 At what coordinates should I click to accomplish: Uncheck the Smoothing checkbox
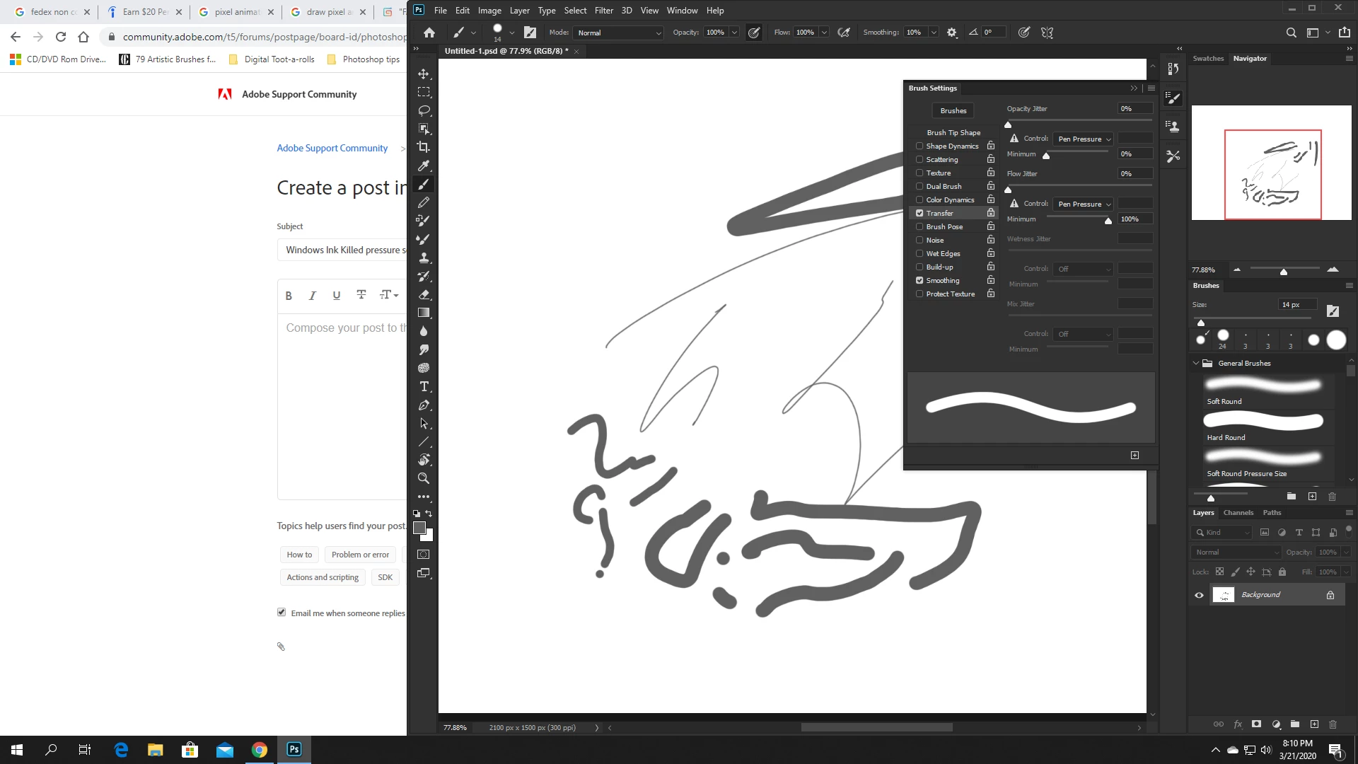pos(919,280)
